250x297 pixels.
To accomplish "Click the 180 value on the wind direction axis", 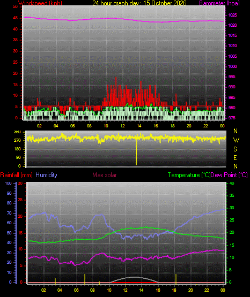I will click(x=17, y=149).
